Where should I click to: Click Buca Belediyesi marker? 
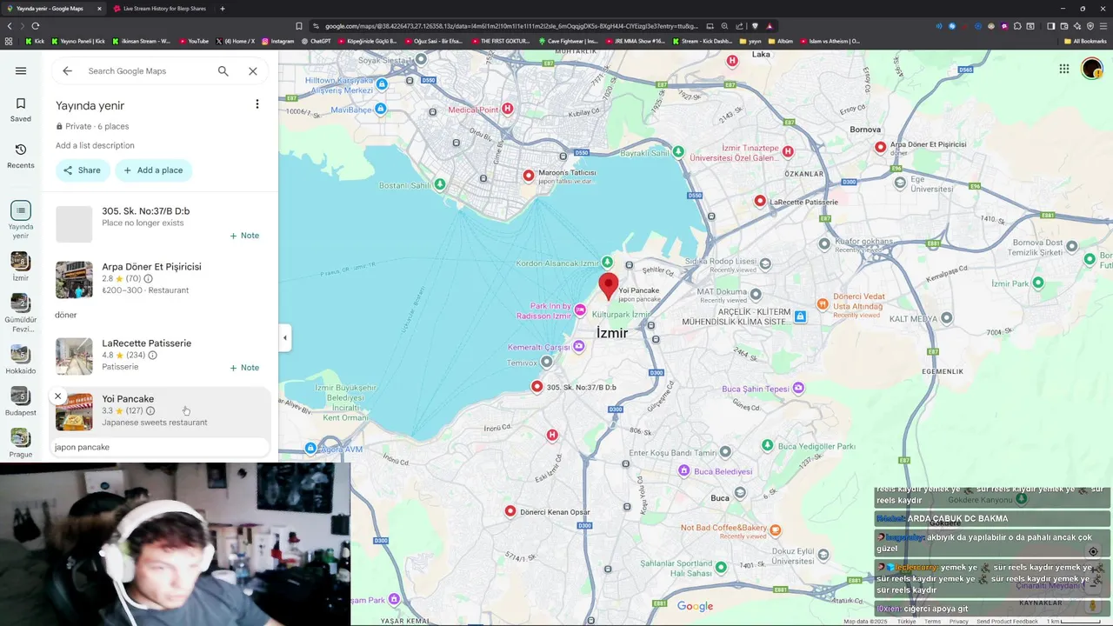coord(684,471)
